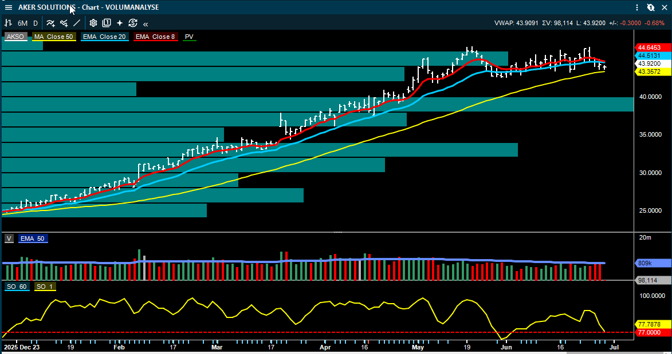Click the Feb date axis label

pos(119,347)
